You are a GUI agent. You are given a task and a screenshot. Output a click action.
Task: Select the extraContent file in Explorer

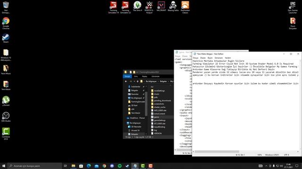[x=159, y=114]
